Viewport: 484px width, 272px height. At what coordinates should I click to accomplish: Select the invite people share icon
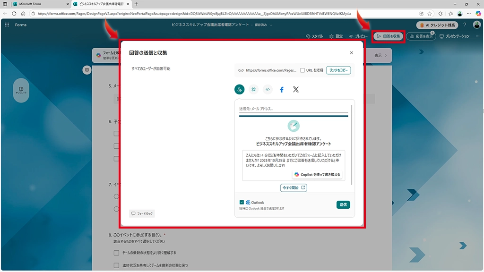(240, 89)
